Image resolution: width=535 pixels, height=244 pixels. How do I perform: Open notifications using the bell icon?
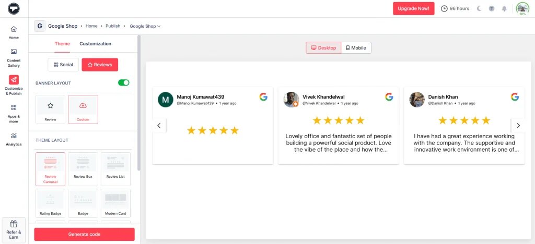[x=504, y=8]
